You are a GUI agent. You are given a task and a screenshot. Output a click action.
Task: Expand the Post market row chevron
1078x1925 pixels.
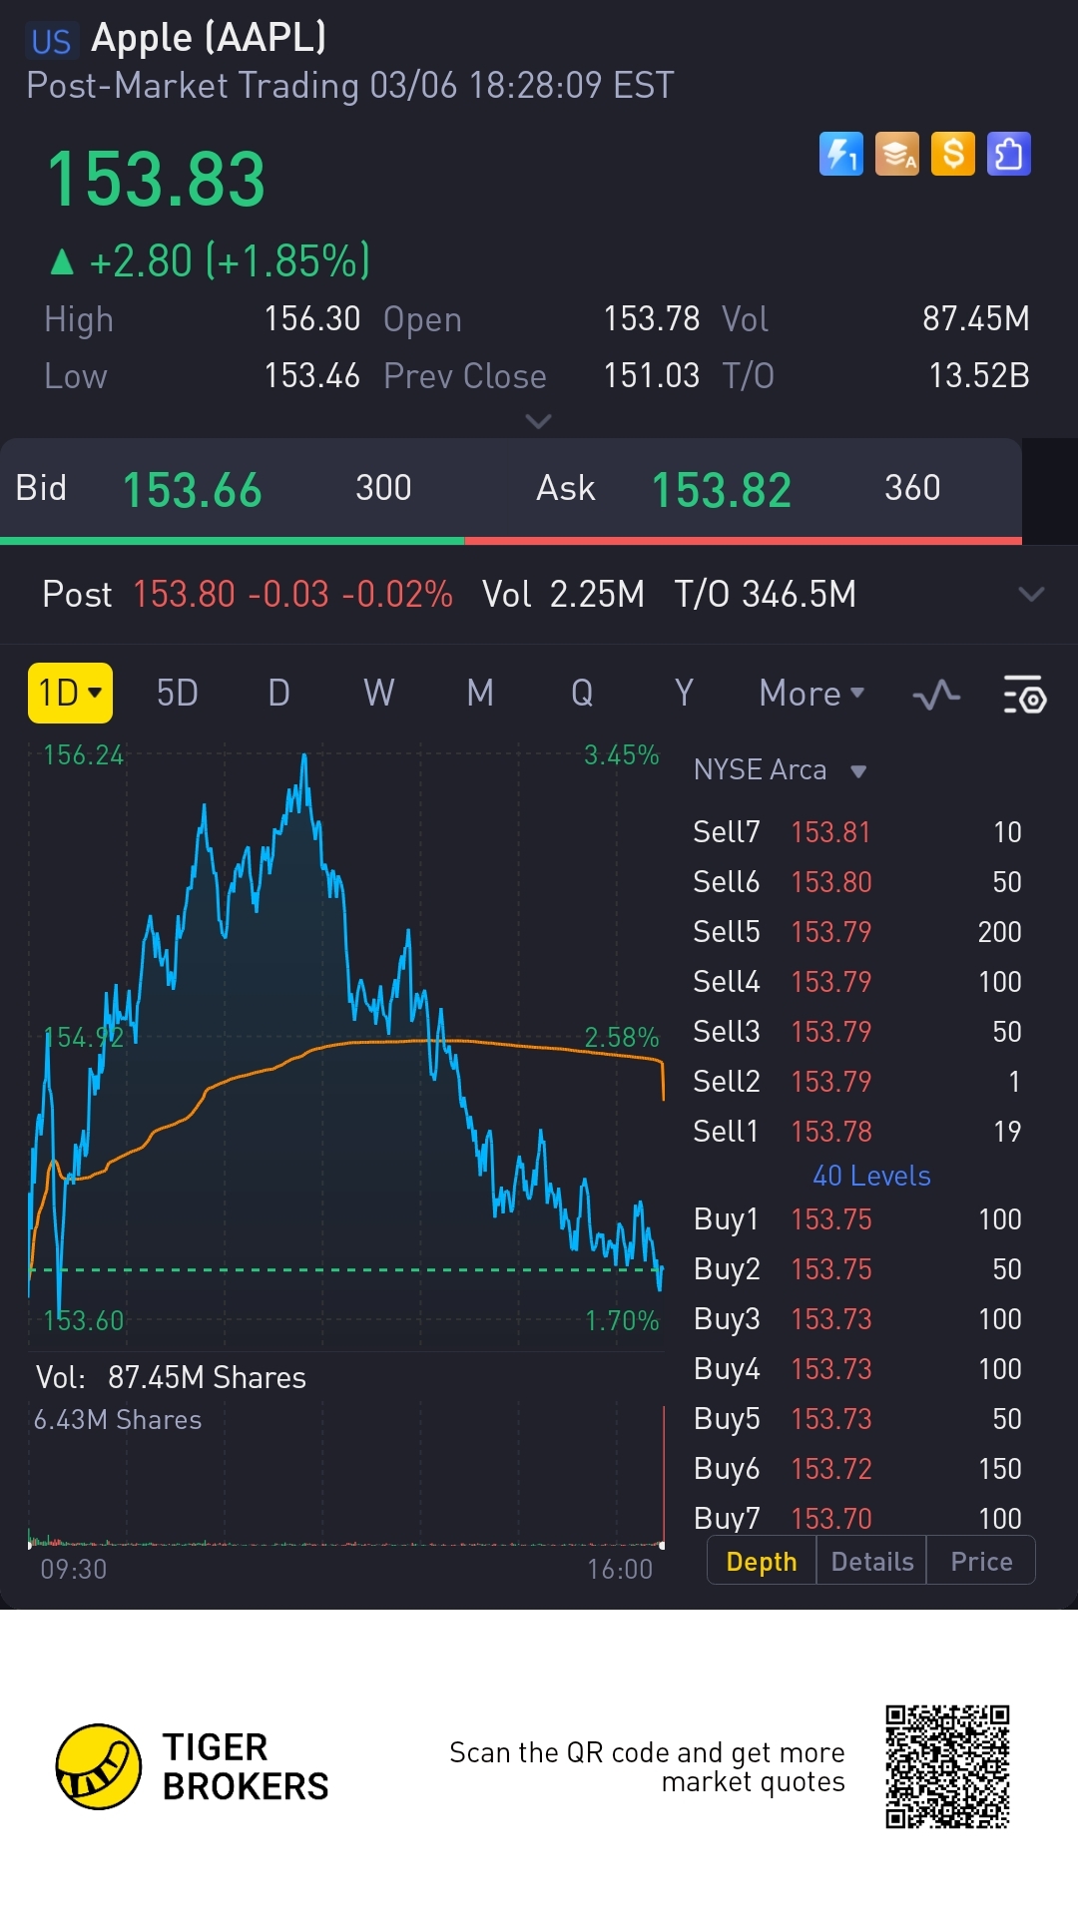[1031, 594]
